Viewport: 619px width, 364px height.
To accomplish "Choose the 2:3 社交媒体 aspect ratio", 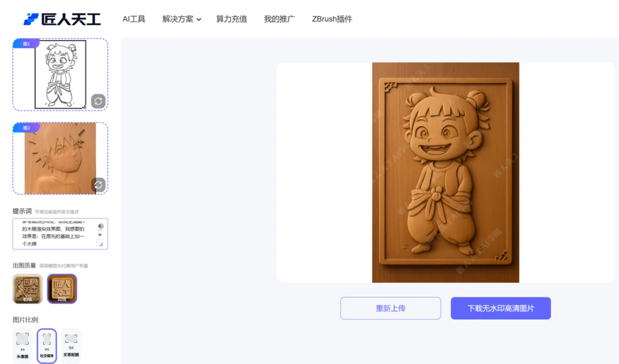I will pyautogui.click(x=47, y=346).
